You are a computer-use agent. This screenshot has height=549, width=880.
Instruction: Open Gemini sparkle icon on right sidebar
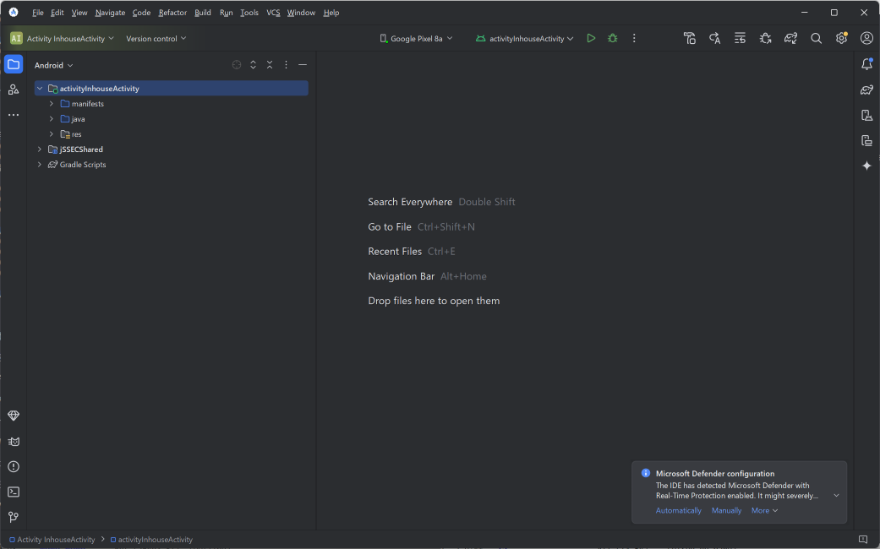pyautogui.click(x=866, y=166)
